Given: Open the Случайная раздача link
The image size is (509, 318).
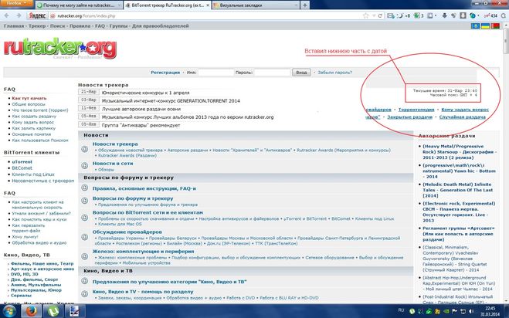Looking at the screenshot, I should pyautogui.click(x=462, y=117).
